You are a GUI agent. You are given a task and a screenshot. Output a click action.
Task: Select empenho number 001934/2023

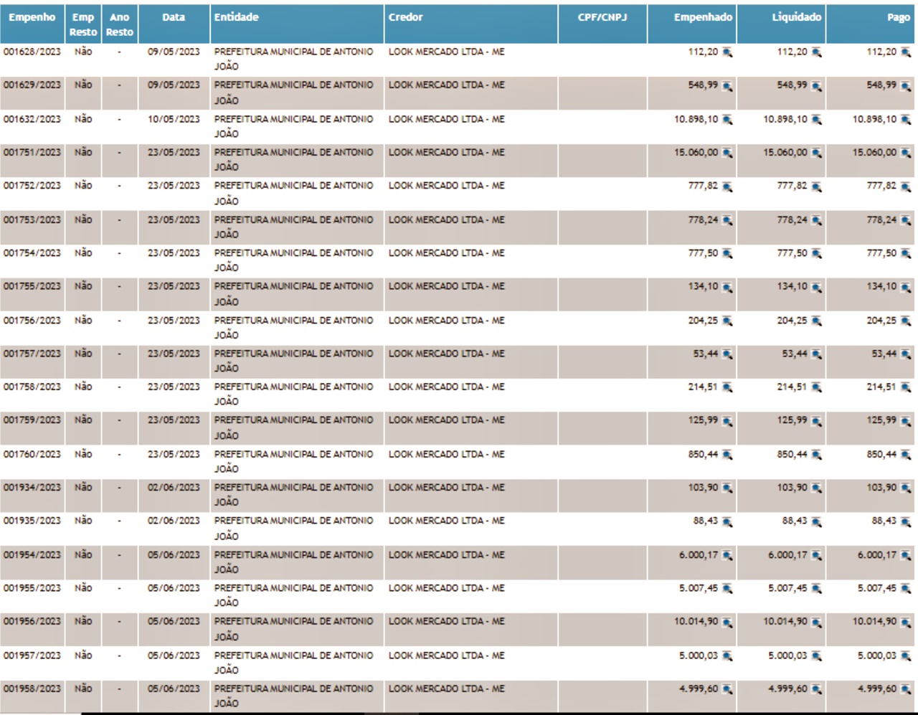click(x=32, y=487)
